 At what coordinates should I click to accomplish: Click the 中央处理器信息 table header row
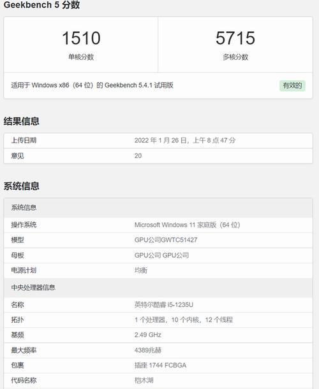tap(158, 288)
